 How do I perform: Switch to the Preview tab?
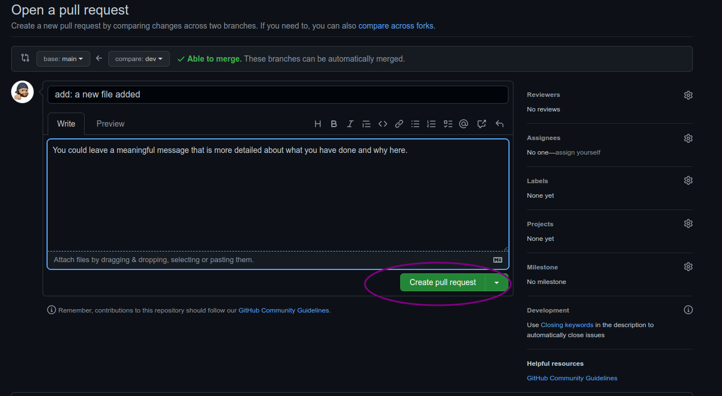(110, 124)
